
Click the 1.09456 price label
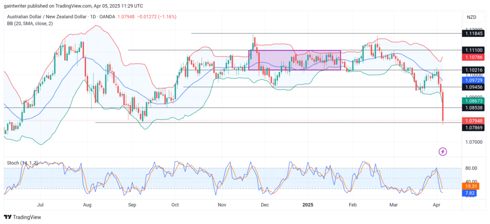(x=473, y=87)
